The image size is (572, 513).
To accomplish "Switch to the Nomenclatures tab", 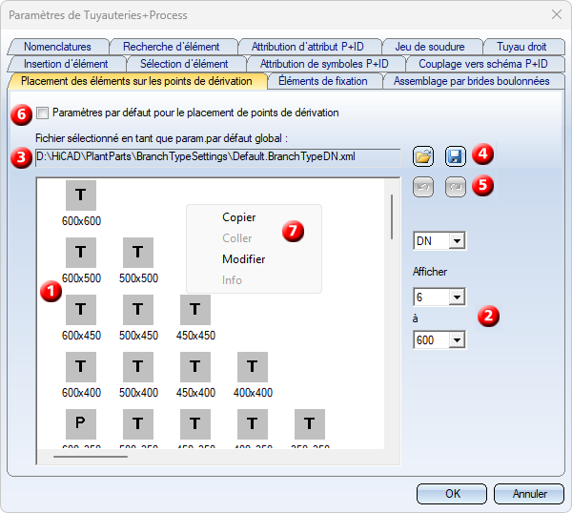I will click(x=57, y=47).
